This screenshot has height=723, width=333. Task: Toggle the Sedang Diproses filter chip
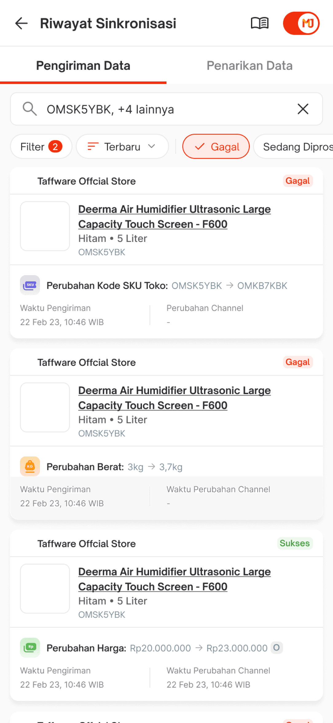[x=293, y=147]
